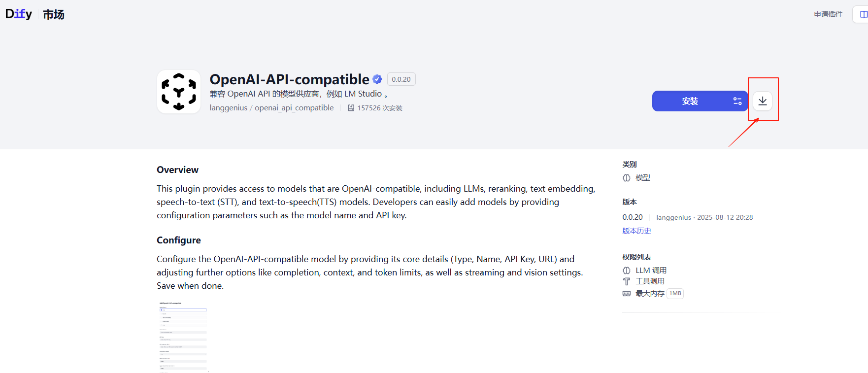The width and height of the screenshot is (868, 373).
Task: Click the 工具调用 permission icon
Action: click(x=626, y=281)
